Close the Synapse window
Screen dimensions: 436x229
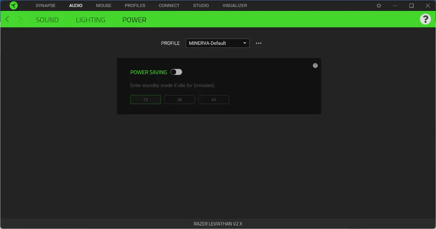click(428, 6)
